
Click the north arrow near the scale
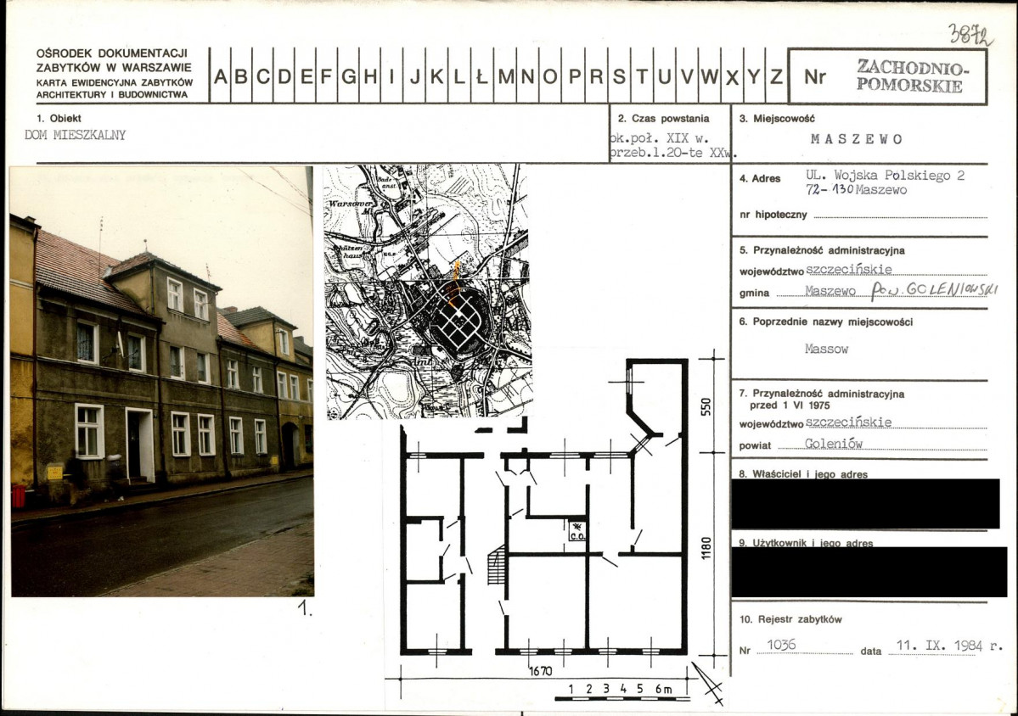tap(707, 684)
